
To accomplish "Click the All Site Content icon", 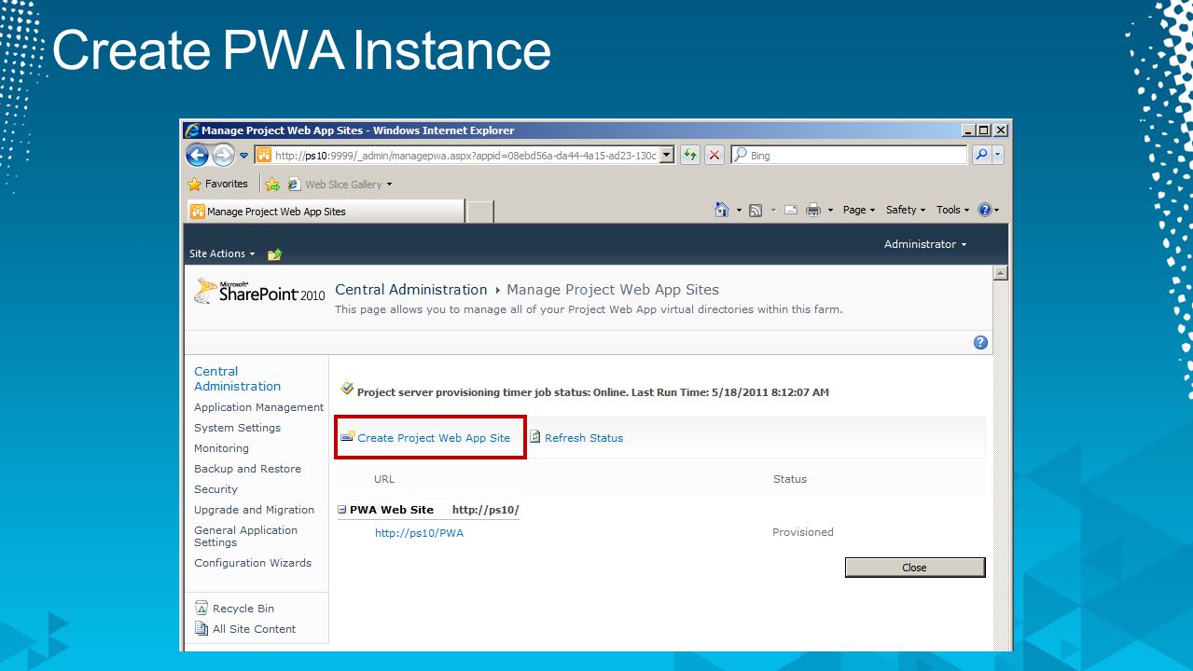I will click(201, 628).
